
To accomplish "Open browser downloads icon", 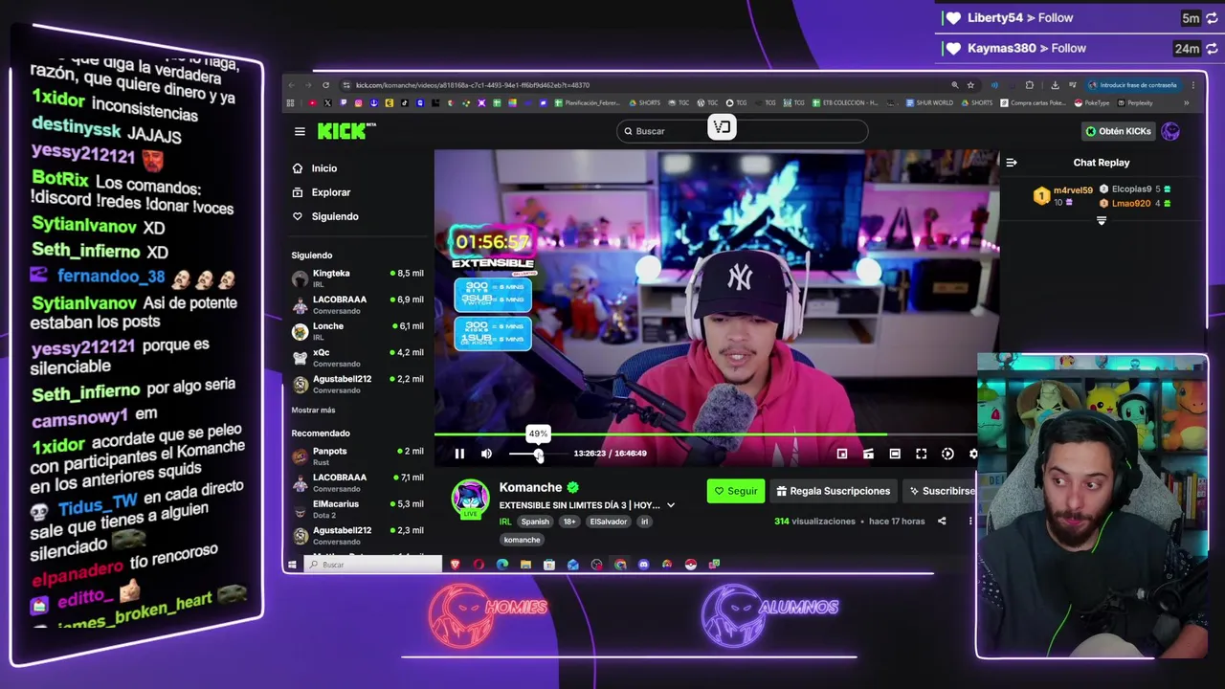I will pos(1055,85).
